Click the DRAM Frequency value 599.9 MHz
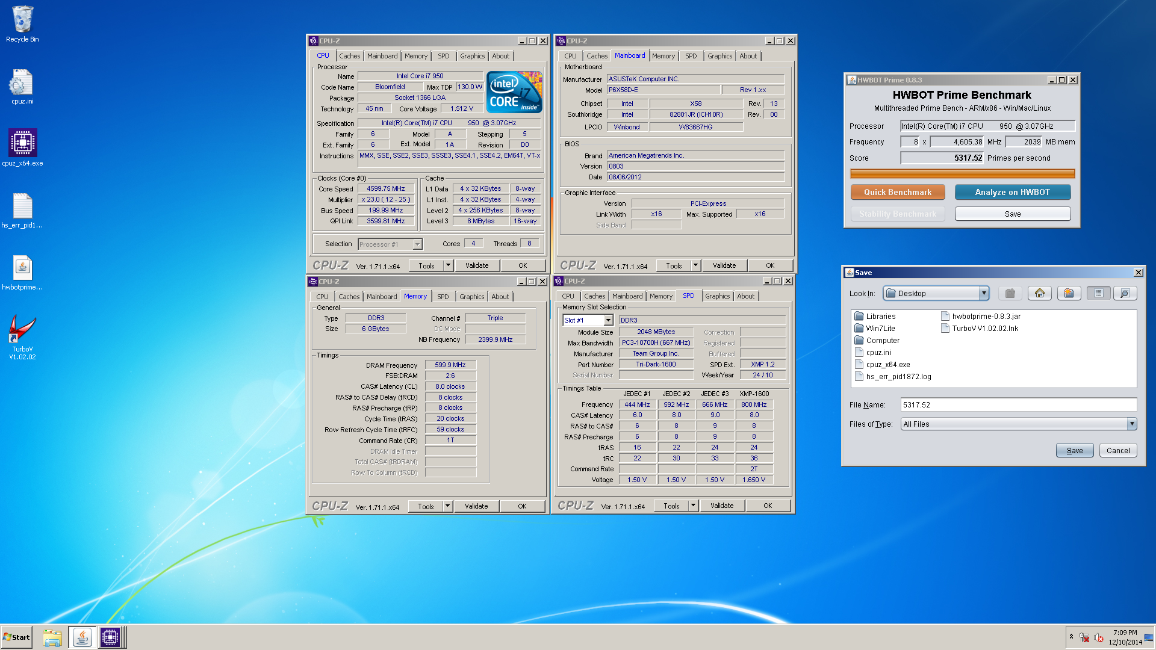This screenshot has width=1156, height=650. tap(450, 365)
